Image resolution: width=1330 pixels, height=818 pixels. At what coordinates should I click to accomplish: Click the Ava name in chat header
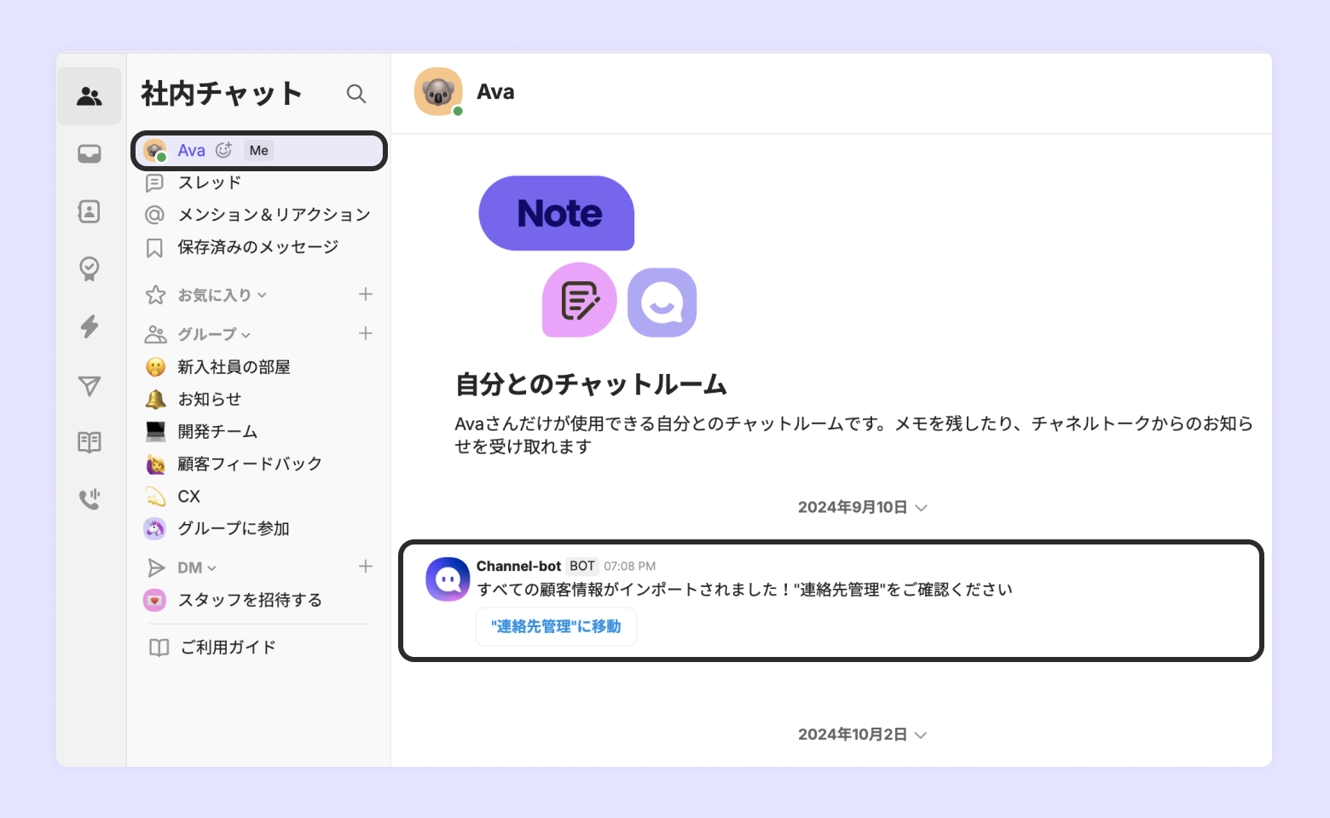coord(495,92)
